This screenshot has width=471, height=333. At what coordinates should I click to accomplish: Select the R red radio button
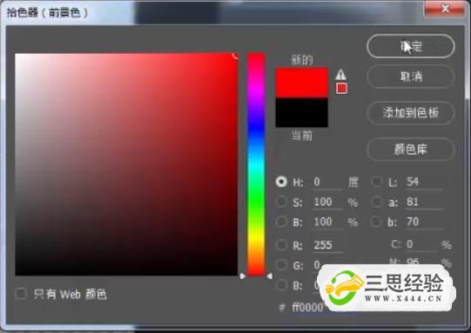coord(281,245)
